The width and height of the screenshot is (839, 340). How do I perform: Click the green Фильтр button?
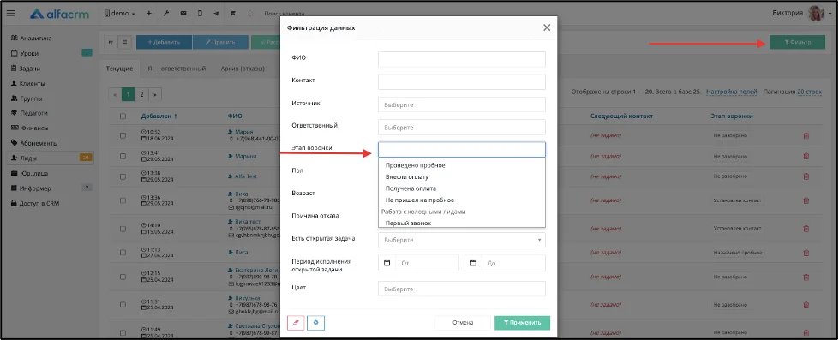click(797, 42)
